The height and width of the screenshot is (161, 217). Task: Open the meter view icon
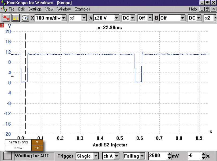click(25, 18)
